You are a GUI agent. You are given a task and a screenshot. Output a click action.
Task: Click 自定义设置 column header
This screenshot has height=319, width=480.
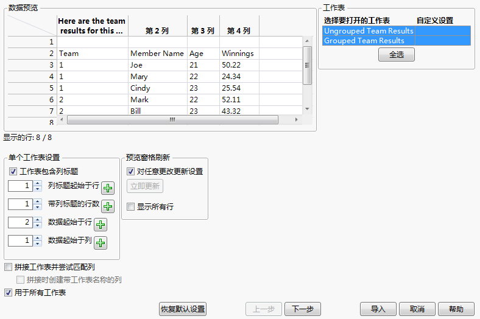(435, 21)
